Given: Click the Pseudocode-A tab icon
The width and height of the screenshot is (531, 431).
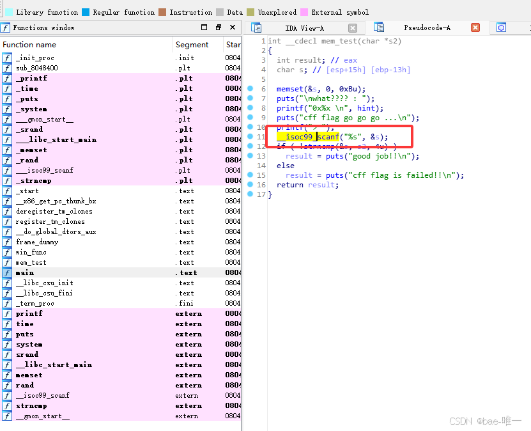Looking at the screenshot, I should [x=380, y=27].
